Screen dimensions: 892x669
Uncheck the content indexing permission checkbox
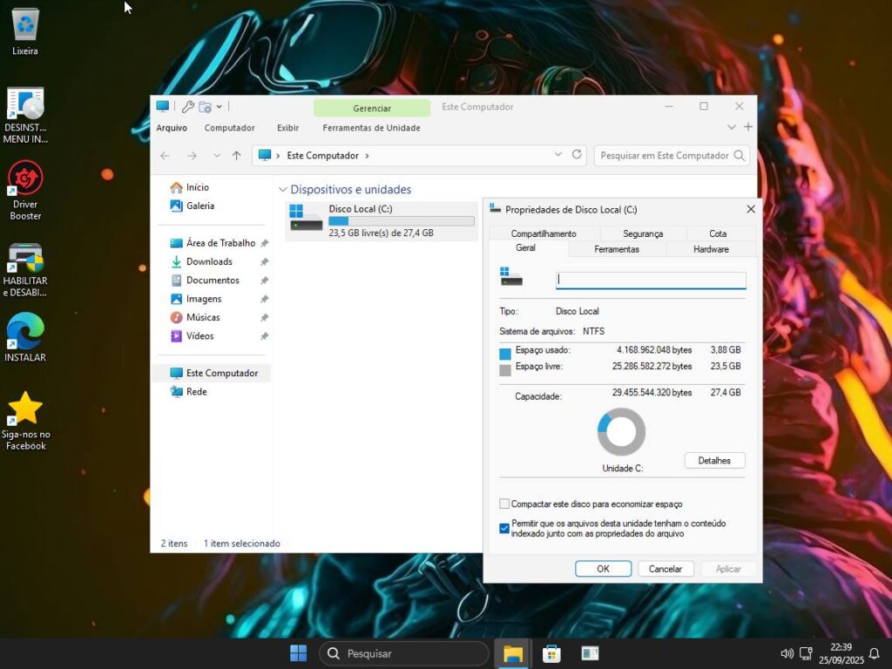click(504, 528)
